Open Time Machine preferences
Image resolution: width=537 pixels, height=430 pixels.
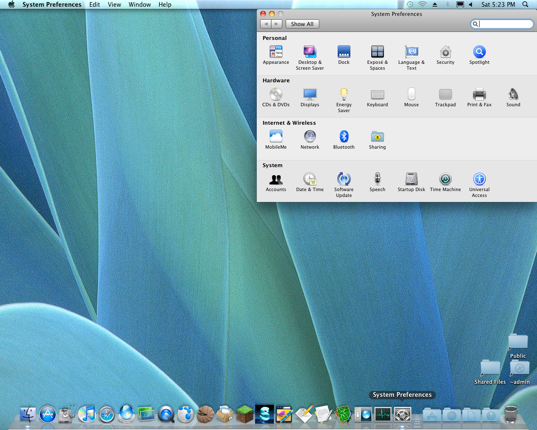coord(445,182)
